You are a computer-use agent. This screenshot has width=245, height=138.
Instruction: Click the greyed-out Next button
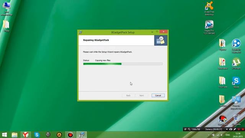tap(142, 95)
